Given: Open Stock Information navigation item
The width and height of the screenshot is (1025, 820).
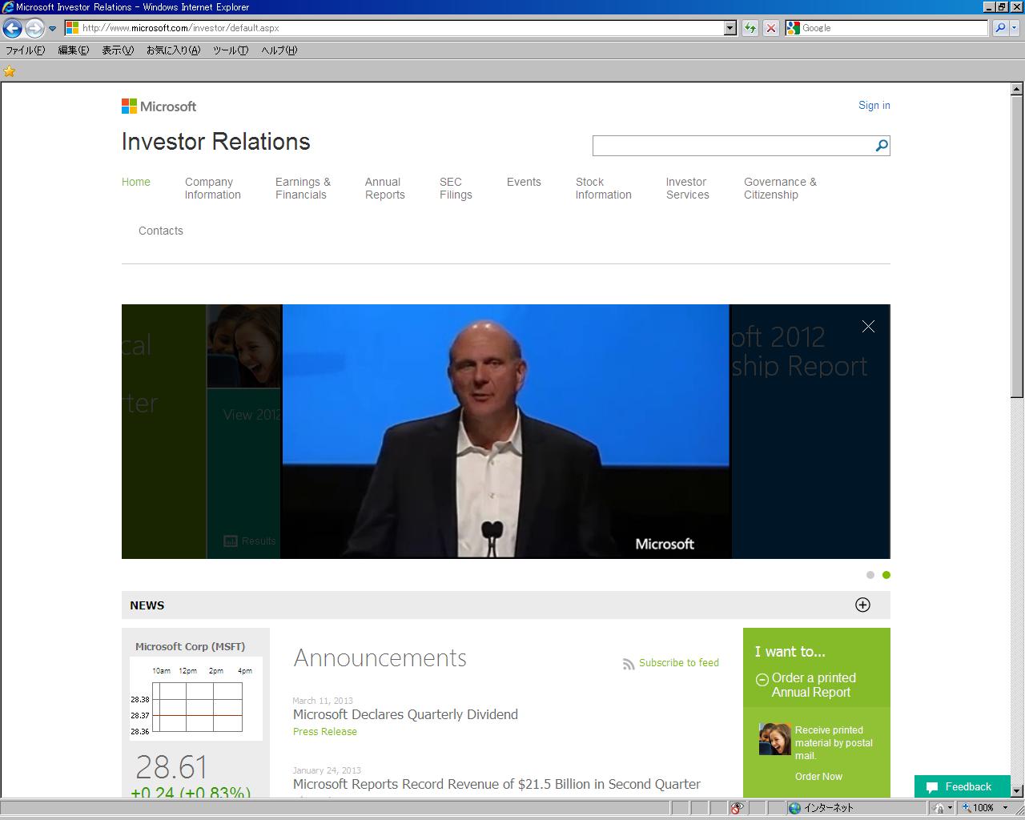Looking at the screenshot, I should (x=604, y=188).
